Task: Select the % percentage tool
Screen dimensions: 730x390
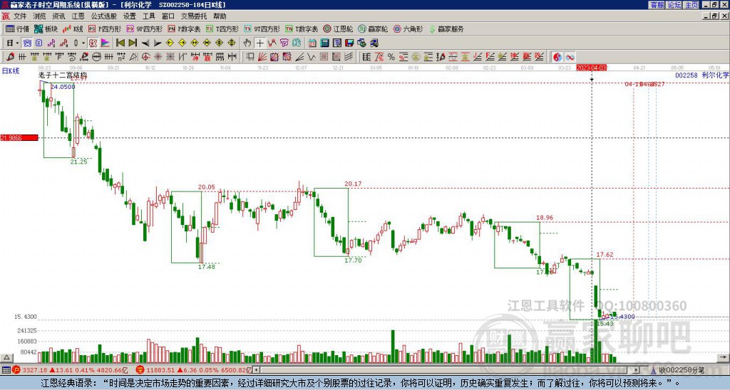Action: [391, 57]
